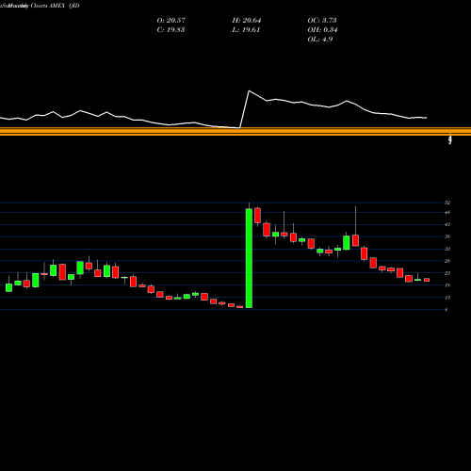Click the first green candlestick on the far left
Viewport: 471px width, 471px height.
(8, 287)
